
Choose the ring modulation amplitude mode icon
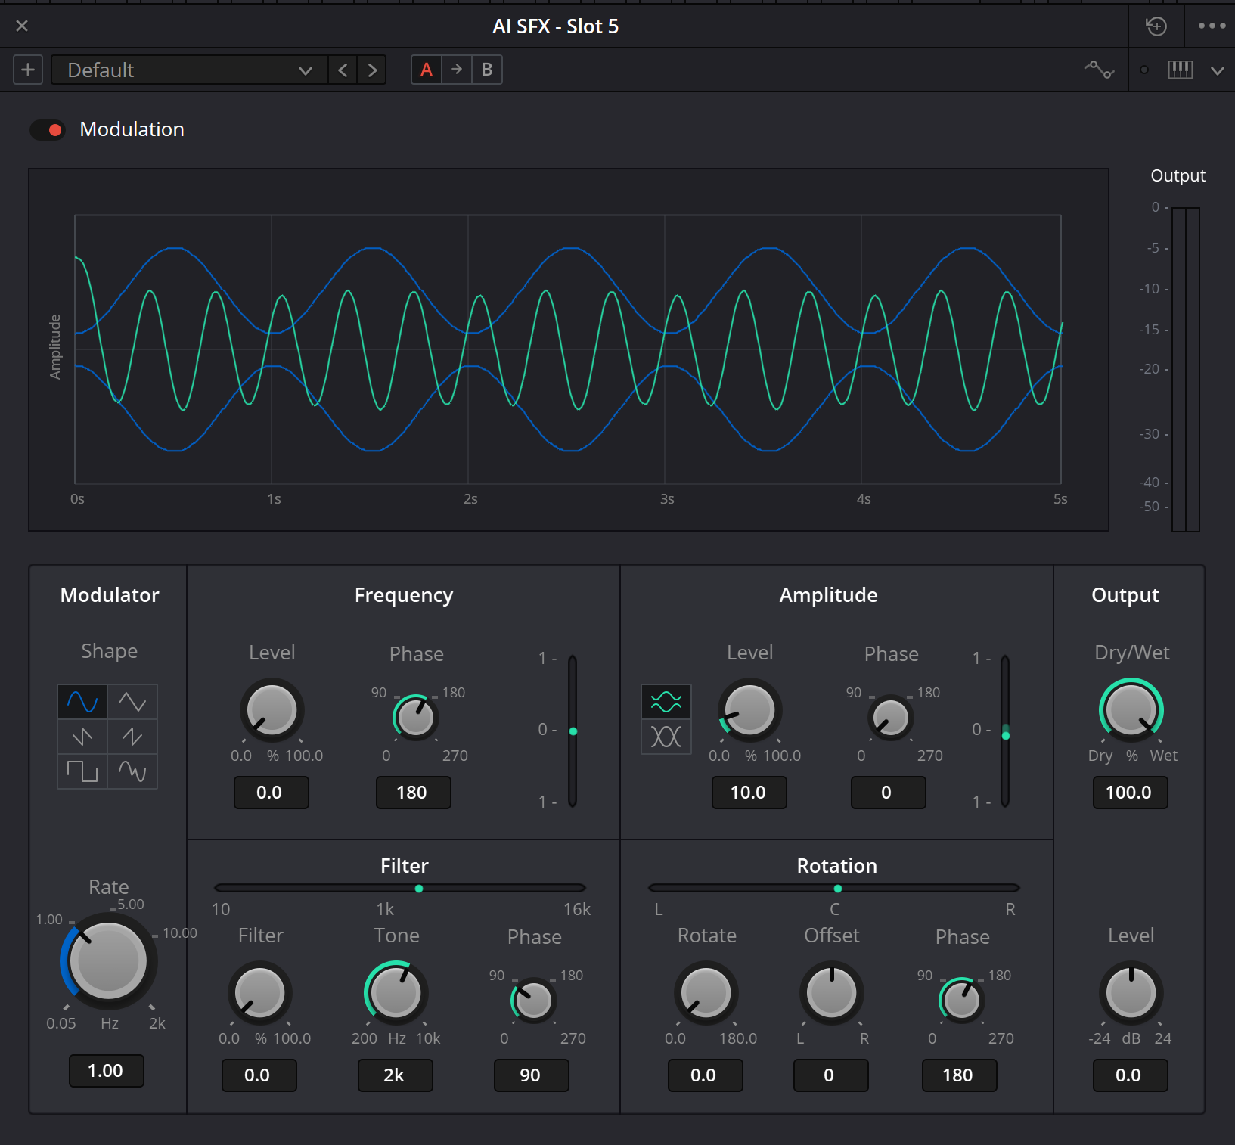[666, 737]
